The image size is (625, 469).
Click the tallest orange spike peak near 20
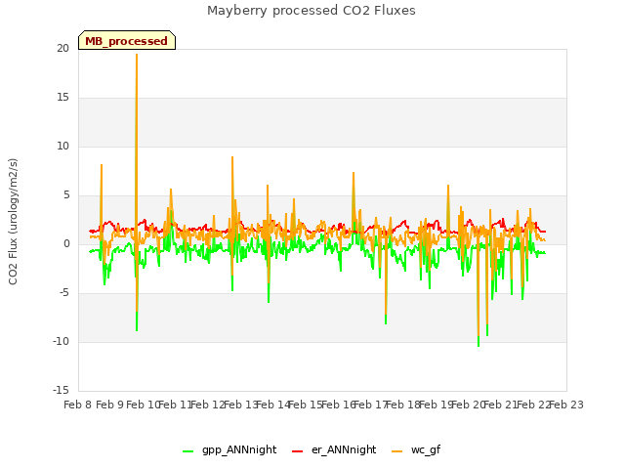pyautogui.click(x=137, y=55)
